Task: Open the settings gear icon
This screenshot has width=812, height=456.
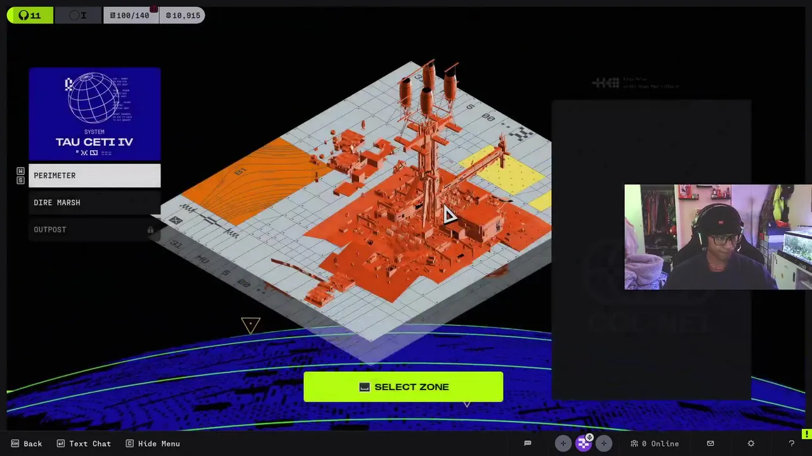Action: click(x=751, y=443)
